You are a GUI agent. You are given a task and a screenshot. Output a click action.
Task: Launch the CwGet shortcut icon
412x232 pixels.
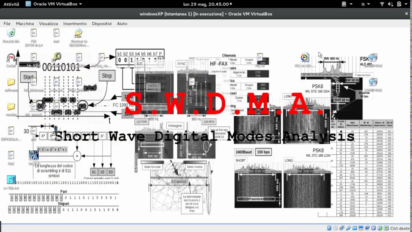click(11, 58)
